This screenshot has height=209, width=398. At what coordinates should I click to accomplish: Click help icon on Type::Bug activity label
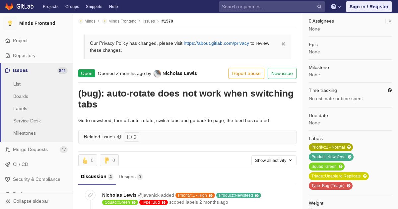pyautogui.click(x=164, y=202)
